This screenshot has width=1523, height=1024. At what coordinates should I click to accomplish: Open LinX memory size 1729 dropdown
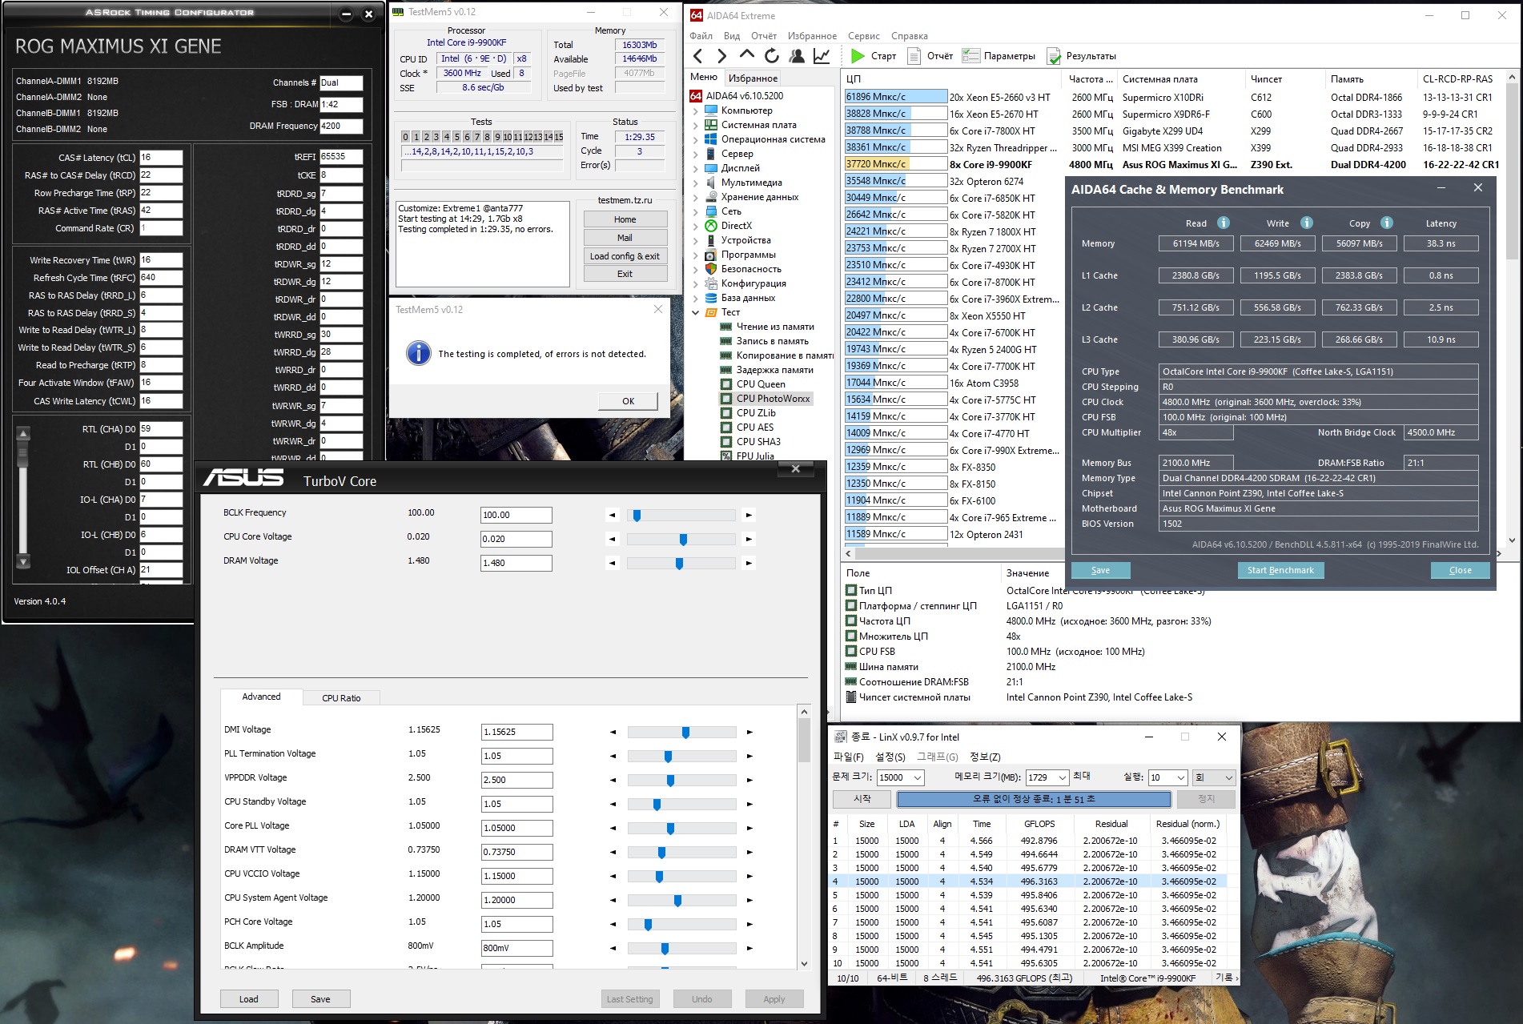[1062, 777]
